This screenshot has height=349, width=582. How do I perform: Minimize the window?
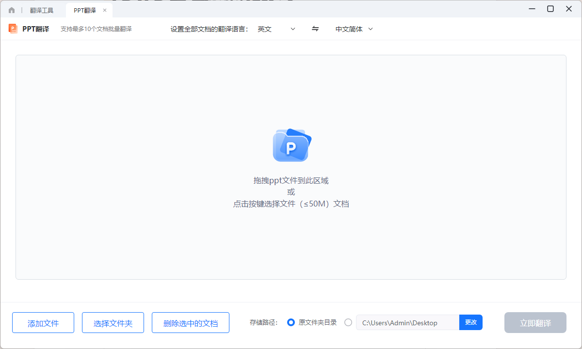[532, 9]
